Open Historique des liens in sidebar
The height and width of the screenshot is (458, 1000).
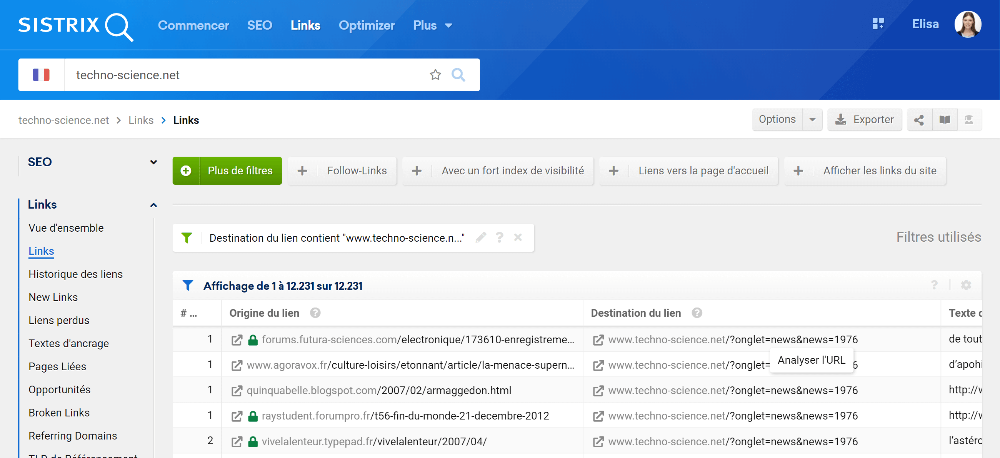coord(76,274)
